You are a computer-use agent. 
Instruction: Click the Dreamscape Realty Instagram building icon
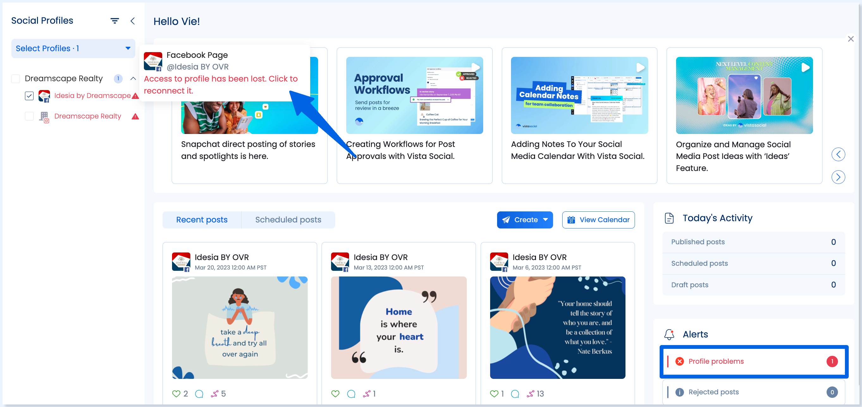pyautogui.click(x=44, y=117)
